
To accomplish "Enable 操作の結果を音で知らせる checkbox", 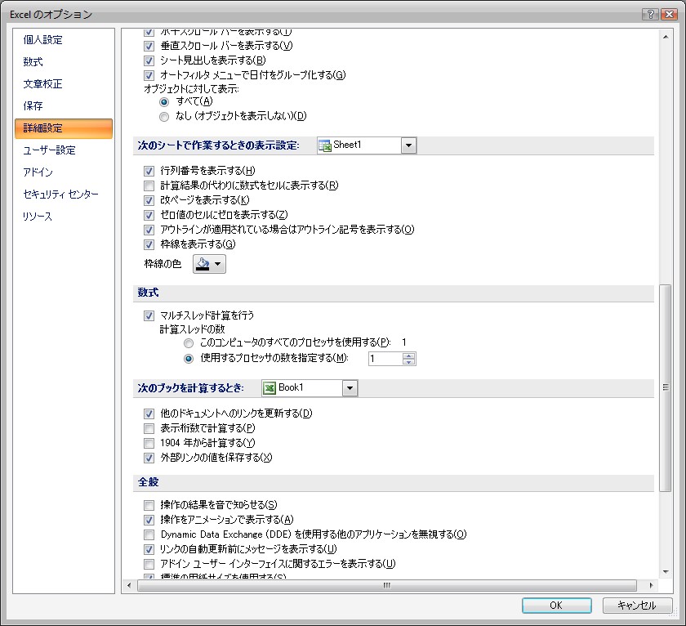I will tap(149, 505).
